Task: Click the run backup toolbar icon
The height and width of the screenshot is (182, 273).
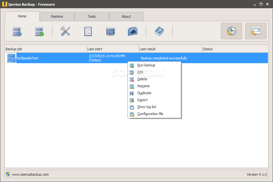Action: coord(39,32)
